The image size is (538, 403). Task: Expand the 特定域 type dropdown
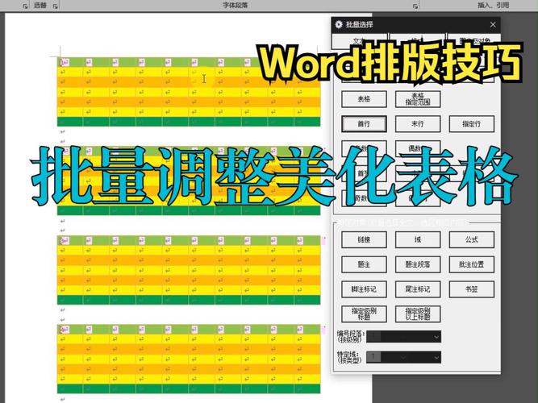tap(403, 357)
